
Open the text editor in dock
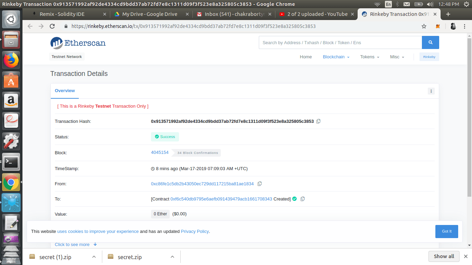tap(11, 223)
